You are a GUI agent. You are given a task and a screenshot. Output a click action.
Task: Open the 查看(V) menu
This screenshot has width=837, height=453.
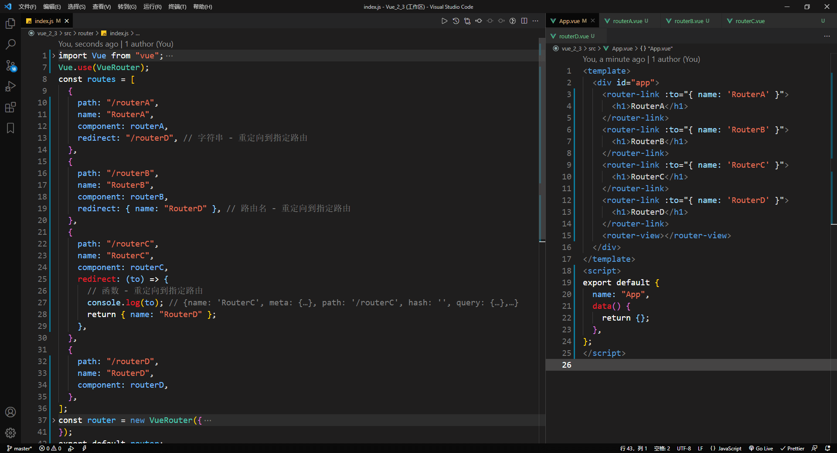coord(102,7)
